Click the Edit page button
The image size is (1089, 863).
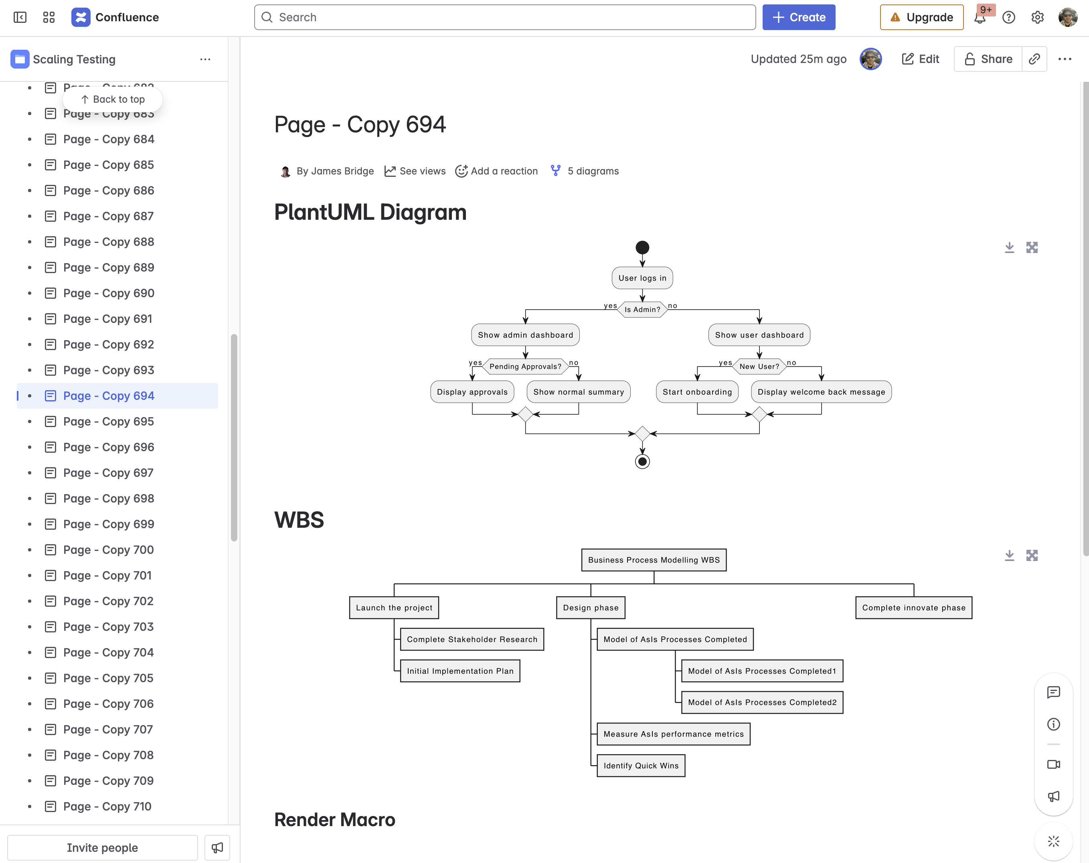920,59
